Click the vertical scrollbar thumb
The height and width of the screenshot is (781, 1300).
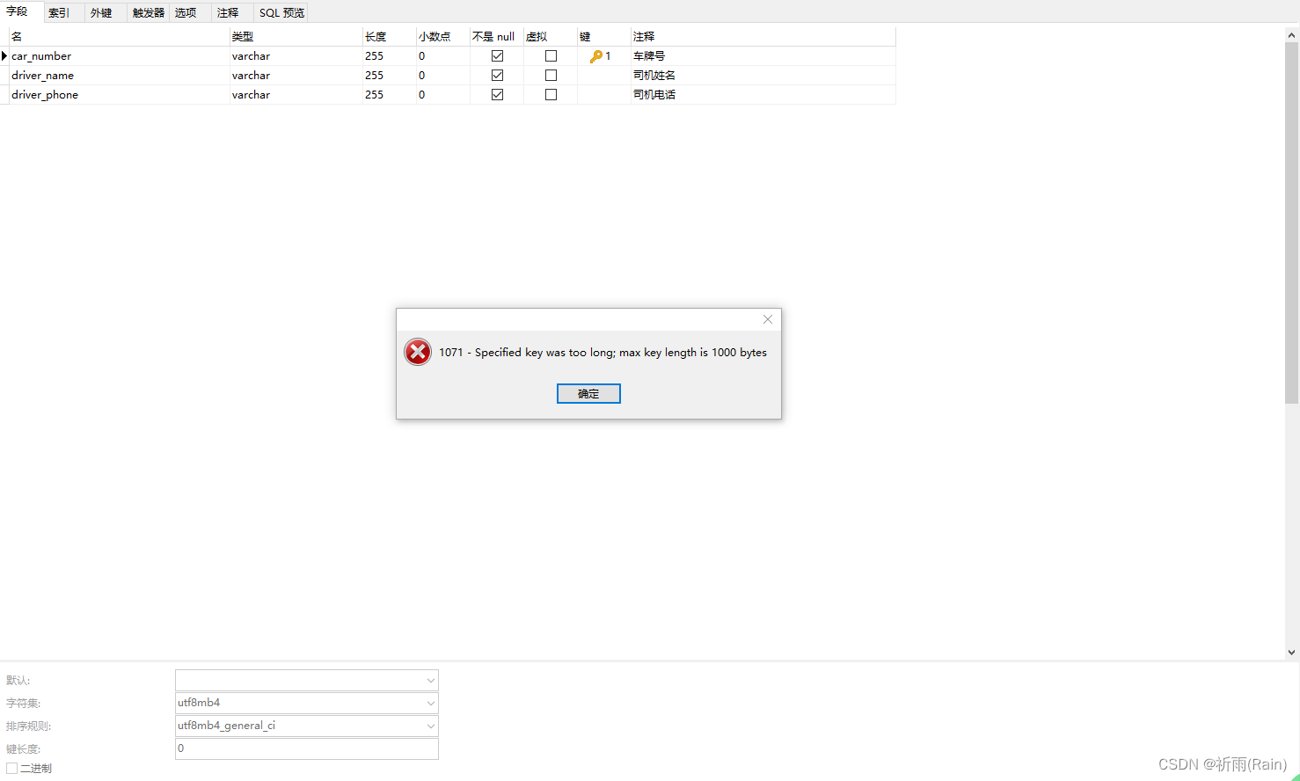pyautogui.click(x=1292, y=223)
